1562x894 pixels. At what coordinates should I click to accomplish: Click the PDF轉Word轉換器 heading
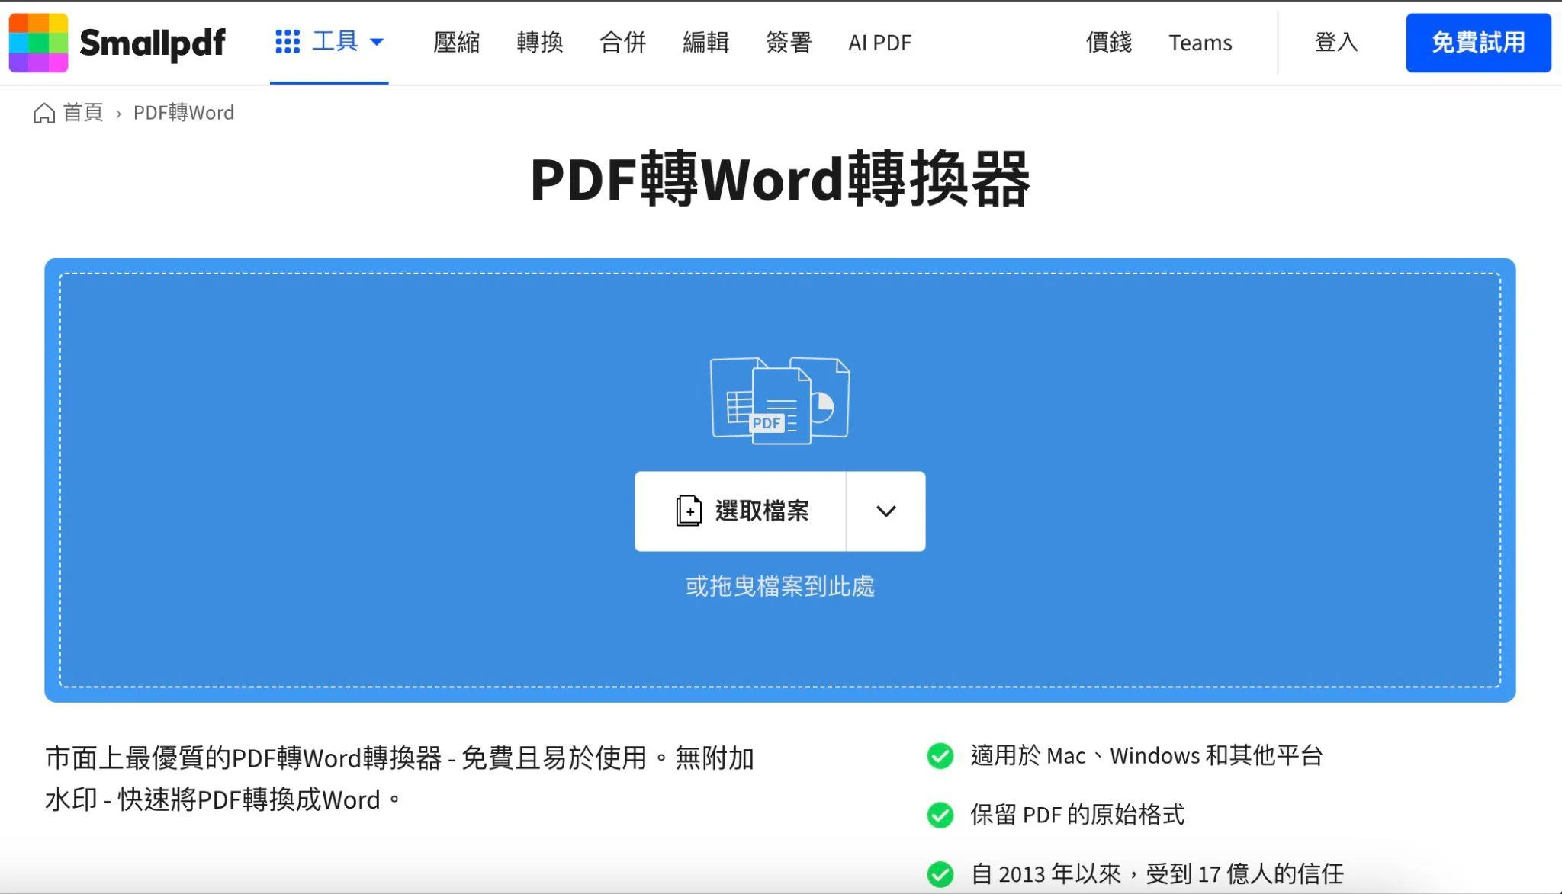[780, 180]
